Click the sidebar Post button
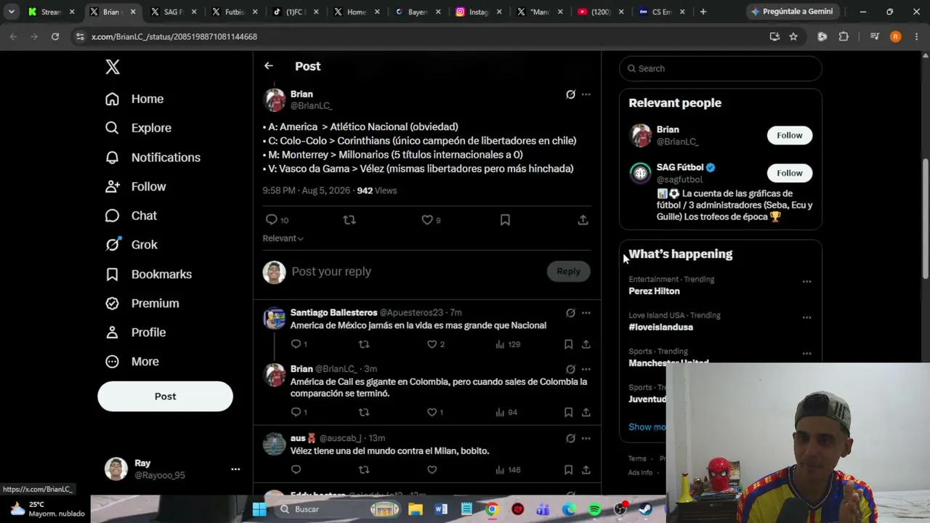Viewport: 930px width, 523px height. coord(165,397)
